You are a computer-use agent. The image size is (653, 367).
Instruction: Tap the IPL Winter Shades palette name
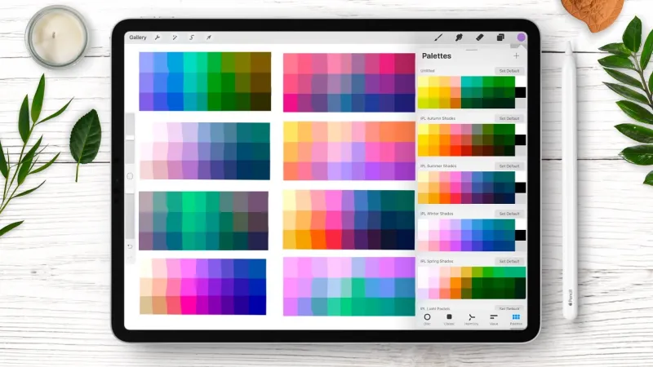point(437,214)
